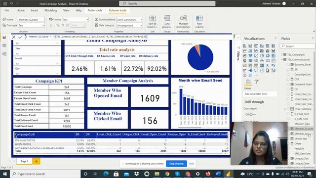This screenshot has height=178, width=316.
Task: Select the Gauge visualization
Action: coord(262,60)
